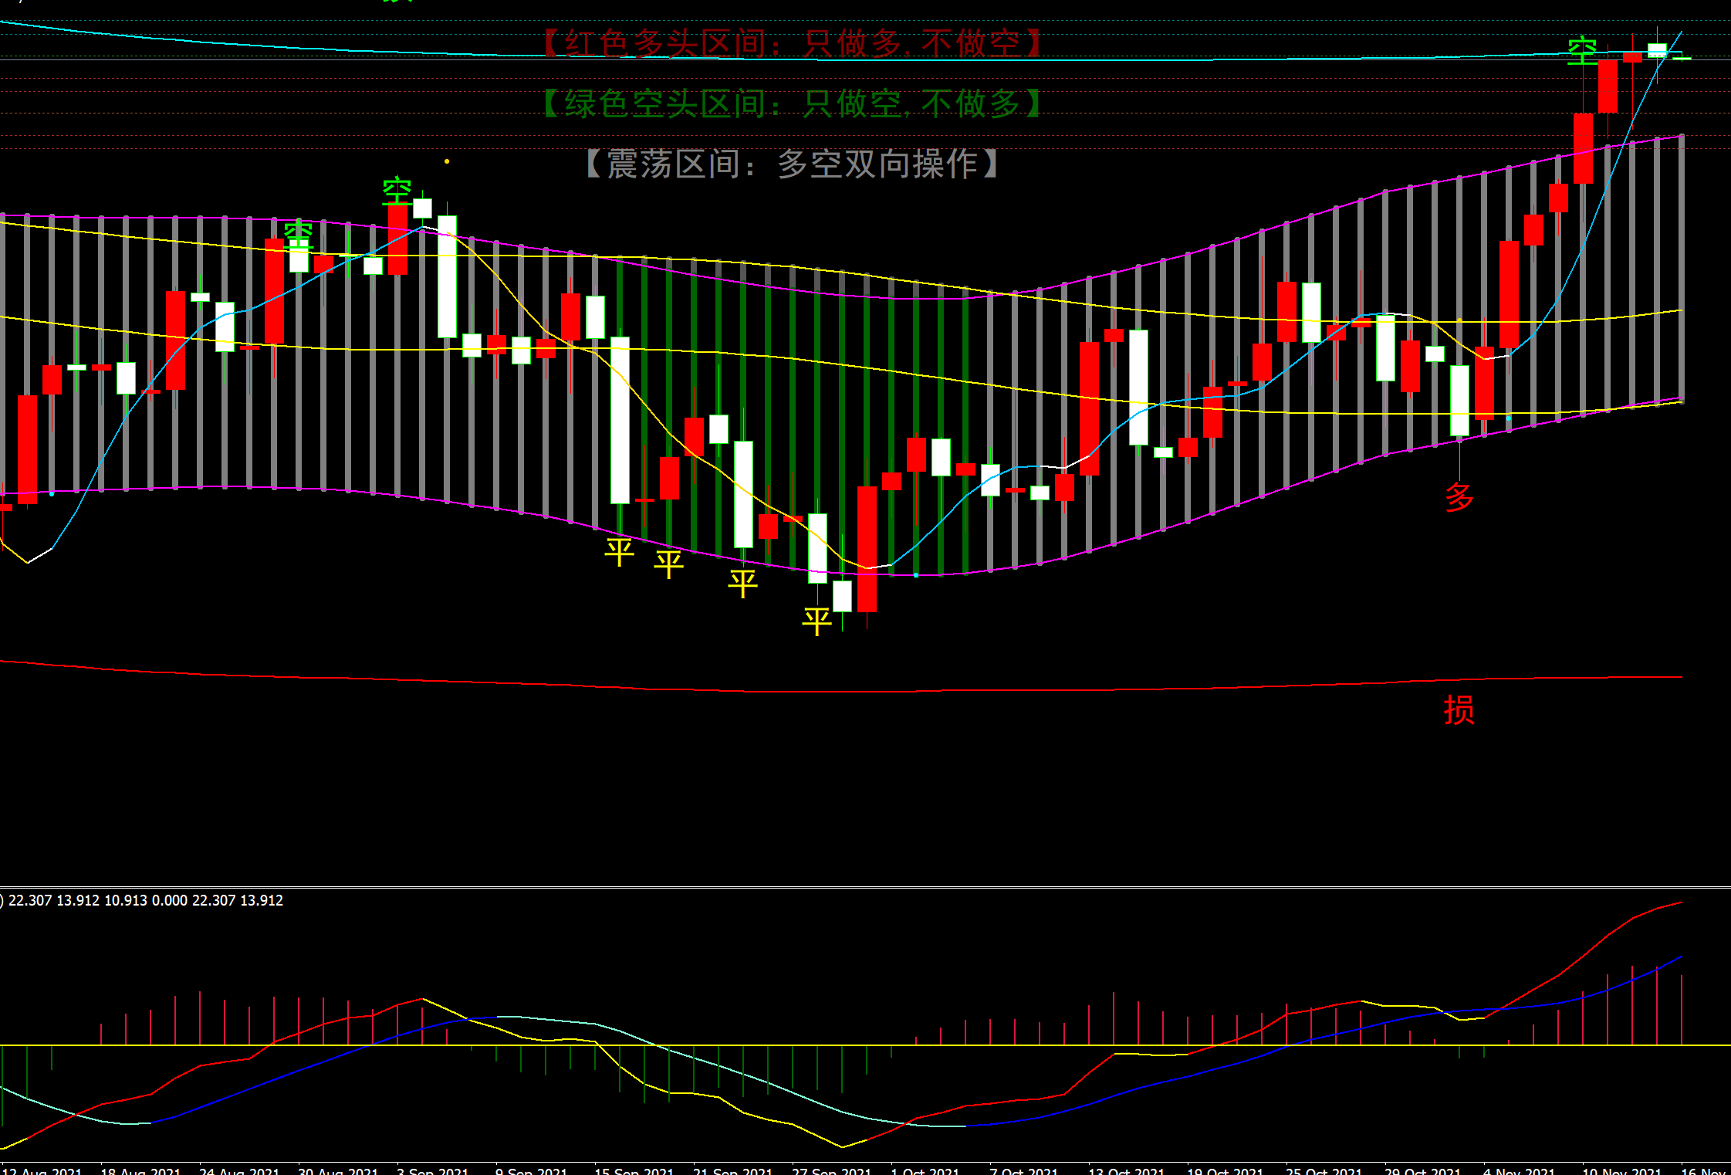Click the red 多 buy signal marker

(1459, 497)
